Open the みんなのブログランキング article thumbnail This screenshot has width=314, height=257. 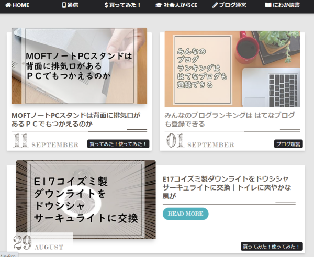point(232,69)
